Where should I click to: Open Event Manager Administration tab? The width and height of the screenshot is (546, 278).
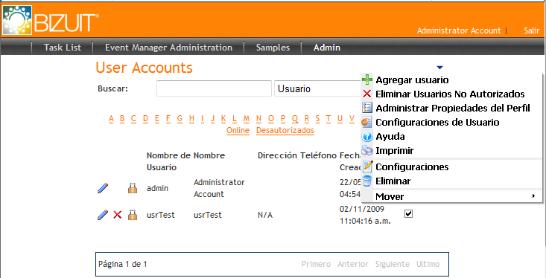[x=168, y=48]
